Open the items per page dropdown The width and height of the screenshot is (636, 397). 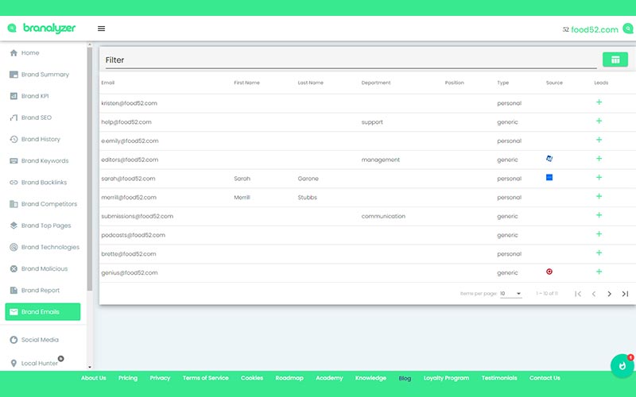(x=510, y=294)
